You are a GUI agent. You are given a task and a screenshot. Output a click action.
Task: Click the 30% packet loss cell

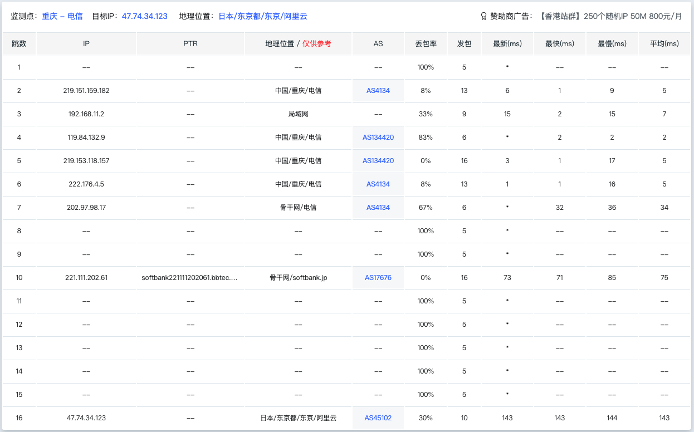426,418
